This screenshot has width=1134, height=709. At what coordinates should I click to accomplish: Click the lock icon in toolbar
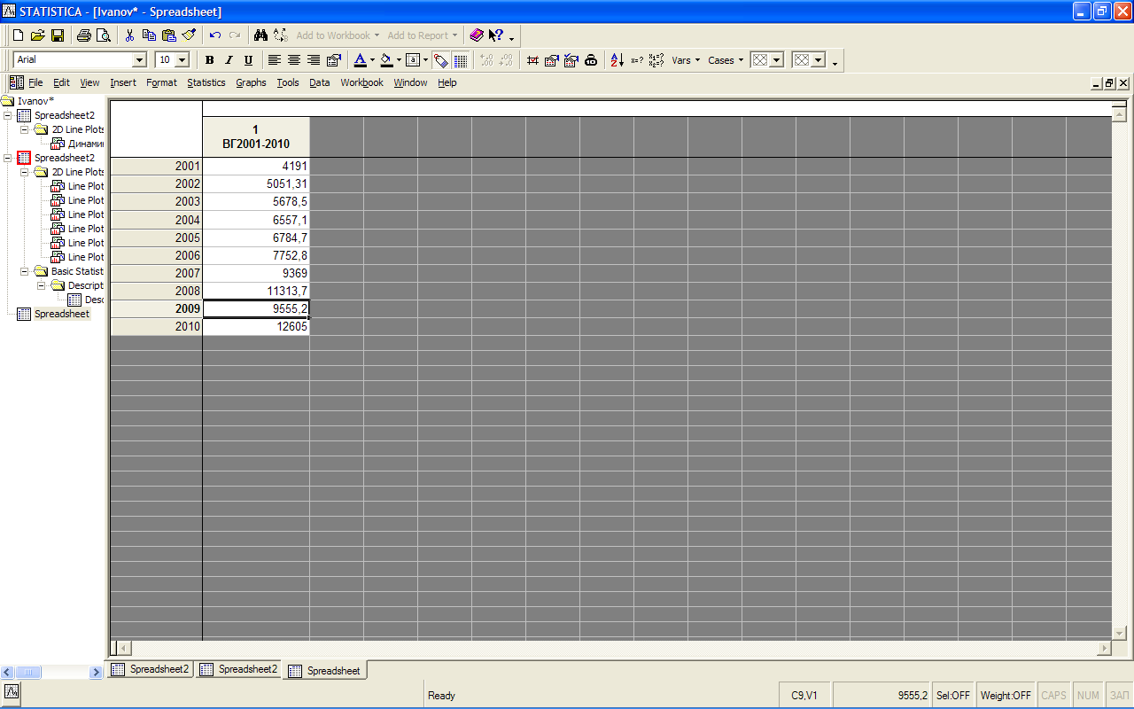(591, 60)
